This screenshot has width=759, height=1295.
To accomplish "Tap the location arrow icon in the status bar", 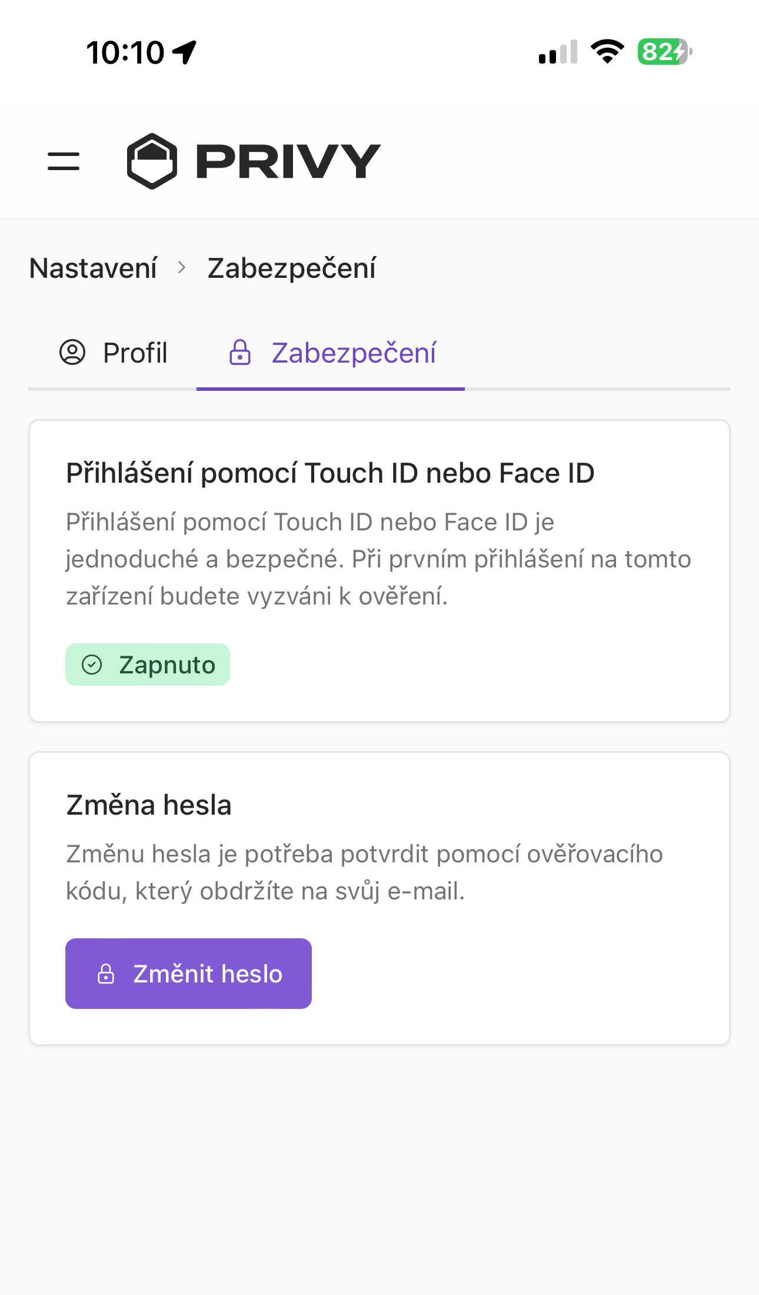I will (x=185, y=51).
